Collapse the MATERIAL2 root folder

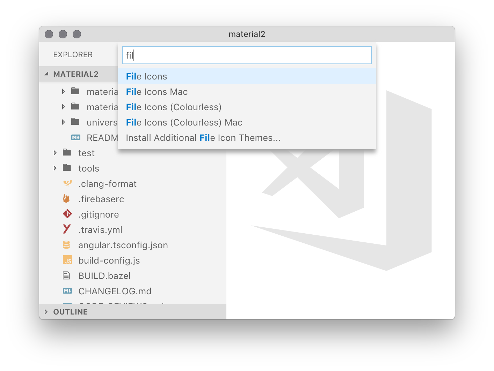click(47, 74)
